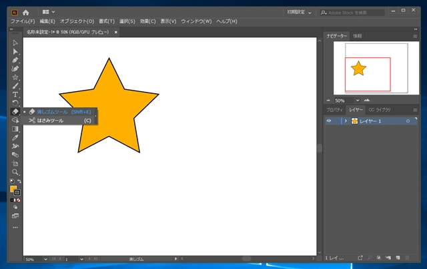The width and height of the screenshot is (427, 269).
Task: Select the Zoom magnifier tool
Action: point(15,172)
